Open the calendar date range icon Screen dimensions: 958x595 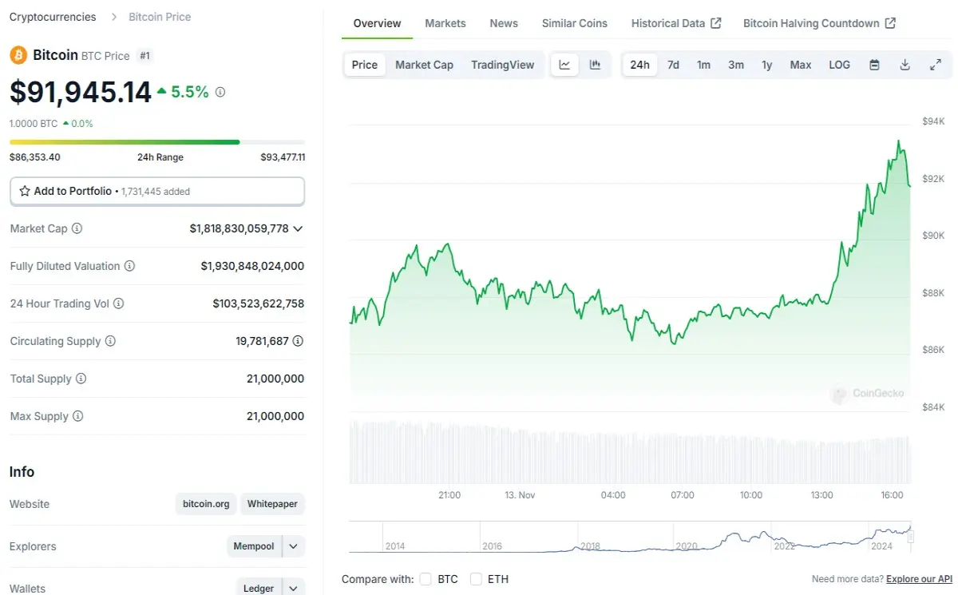874,65
